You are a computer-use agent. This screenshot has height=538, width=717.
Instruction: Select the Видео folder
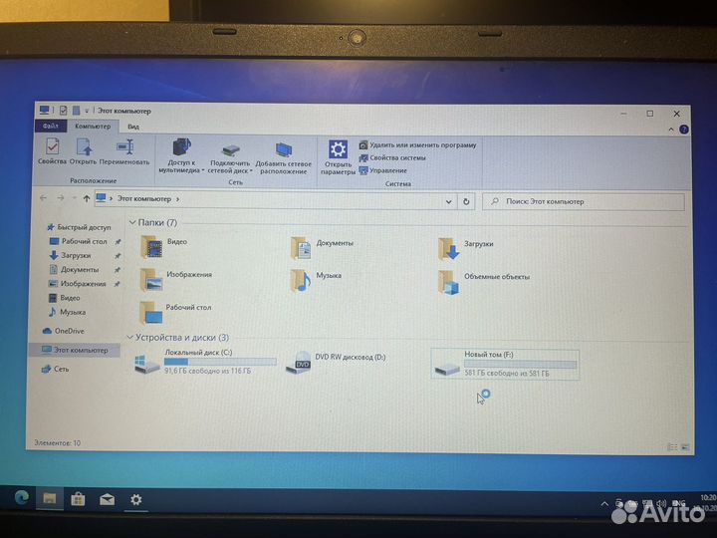click(163, 247)
